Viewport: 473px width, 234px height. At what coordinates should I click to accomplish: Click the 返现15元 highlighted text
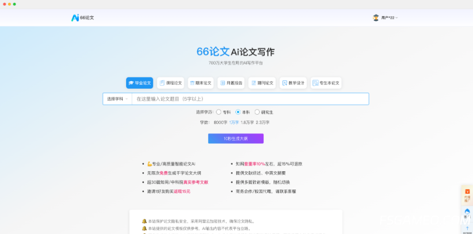tap(182, 191)
